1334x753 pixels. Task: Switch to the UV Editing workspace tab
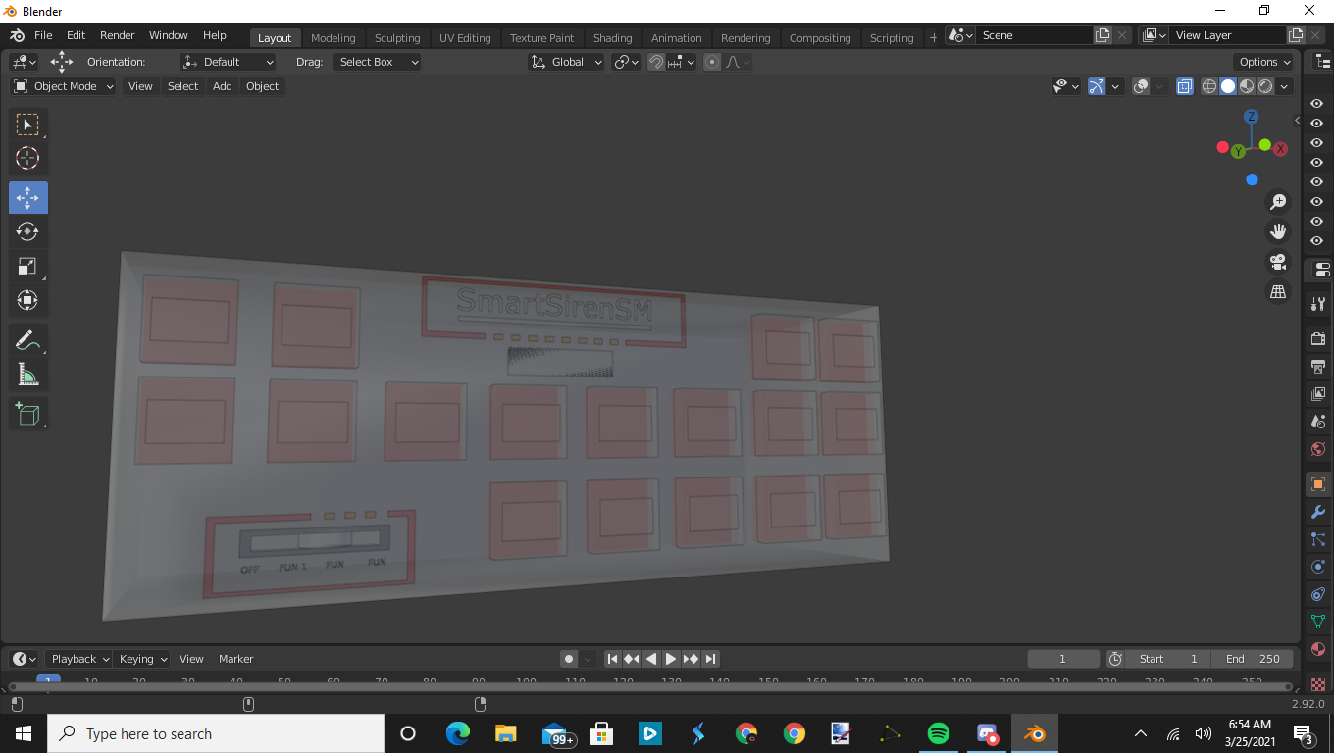tap(465, 38)
